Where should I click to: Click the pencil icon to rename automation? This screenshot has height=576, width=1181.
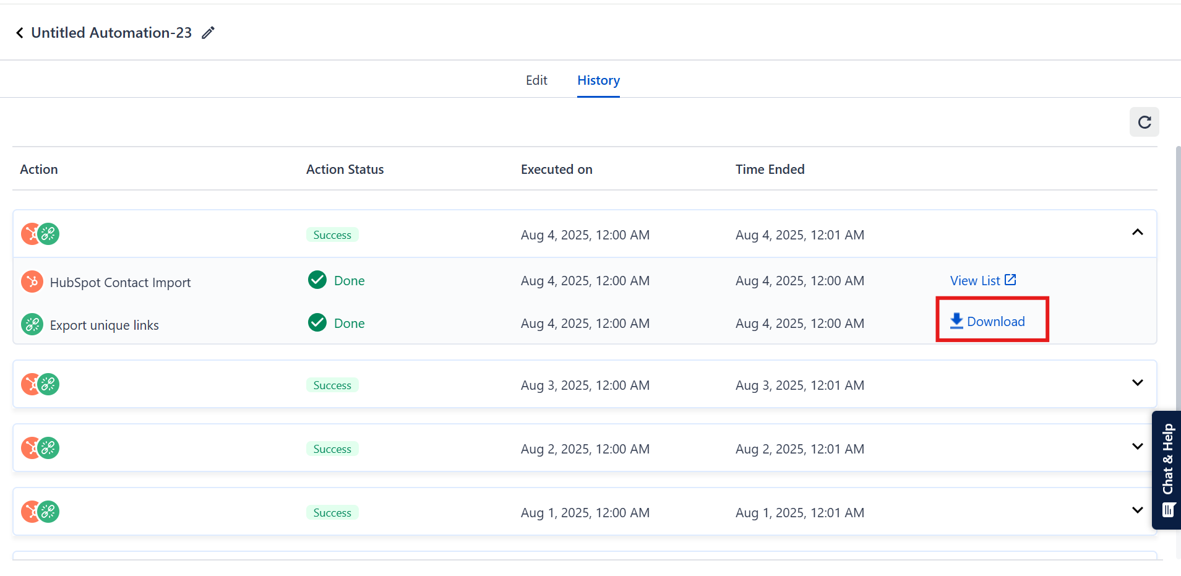point(208,33)
